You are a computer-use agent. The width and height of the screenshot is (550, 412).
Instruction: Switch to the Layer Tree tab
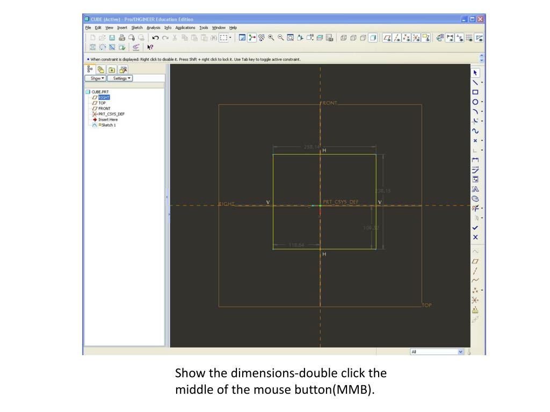point(101,70)
